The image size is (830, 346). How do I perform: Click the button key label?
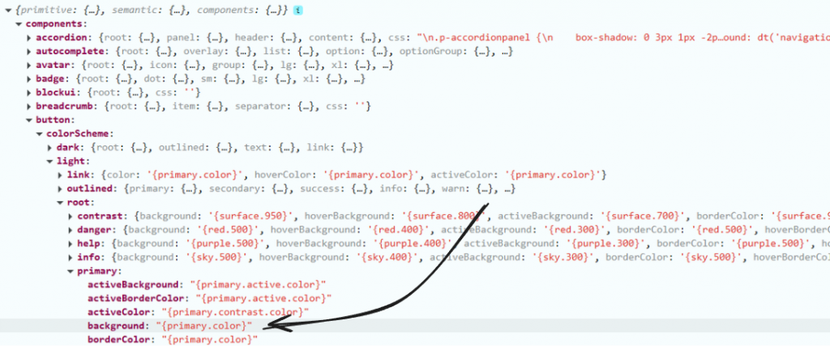click(x=54, y=120)
